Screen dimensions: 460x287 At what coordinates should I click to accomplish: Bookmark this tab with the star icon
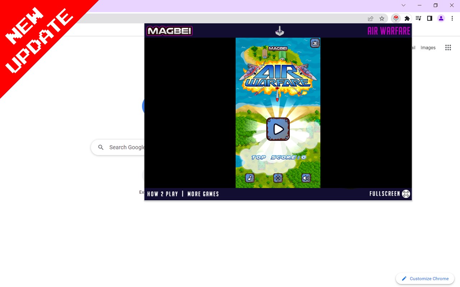point(382,18)
